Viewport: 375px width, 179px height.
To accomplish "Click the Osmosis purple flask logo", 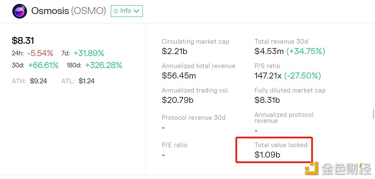I will (20, 11).
